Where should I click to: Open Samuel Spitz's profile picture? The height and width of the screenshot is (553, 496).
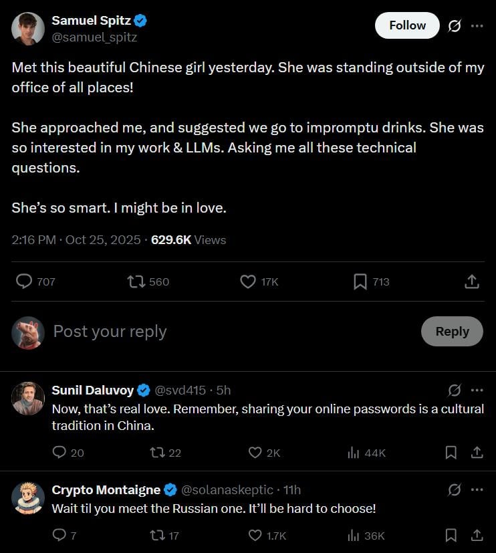coord(28,28)
